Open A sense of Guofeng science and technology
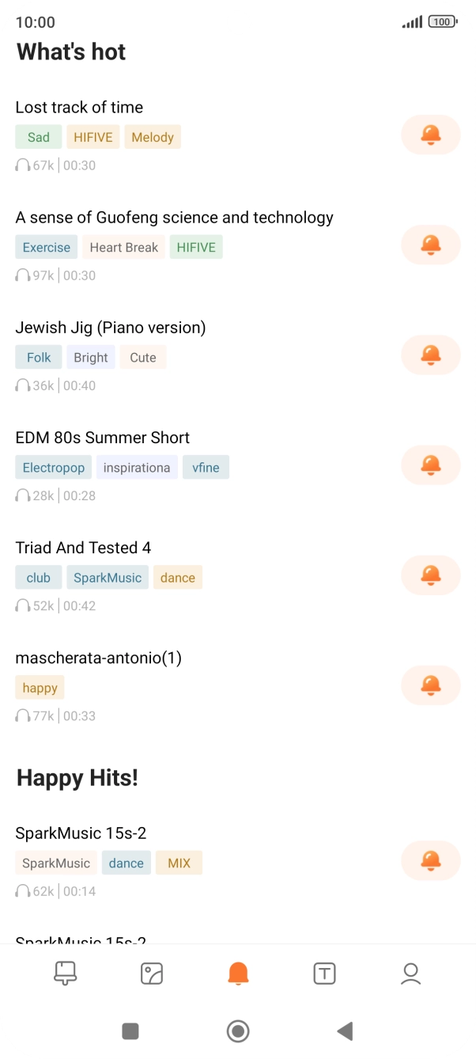The height and width of the screenshot is (1059, 476). point(174,218)
